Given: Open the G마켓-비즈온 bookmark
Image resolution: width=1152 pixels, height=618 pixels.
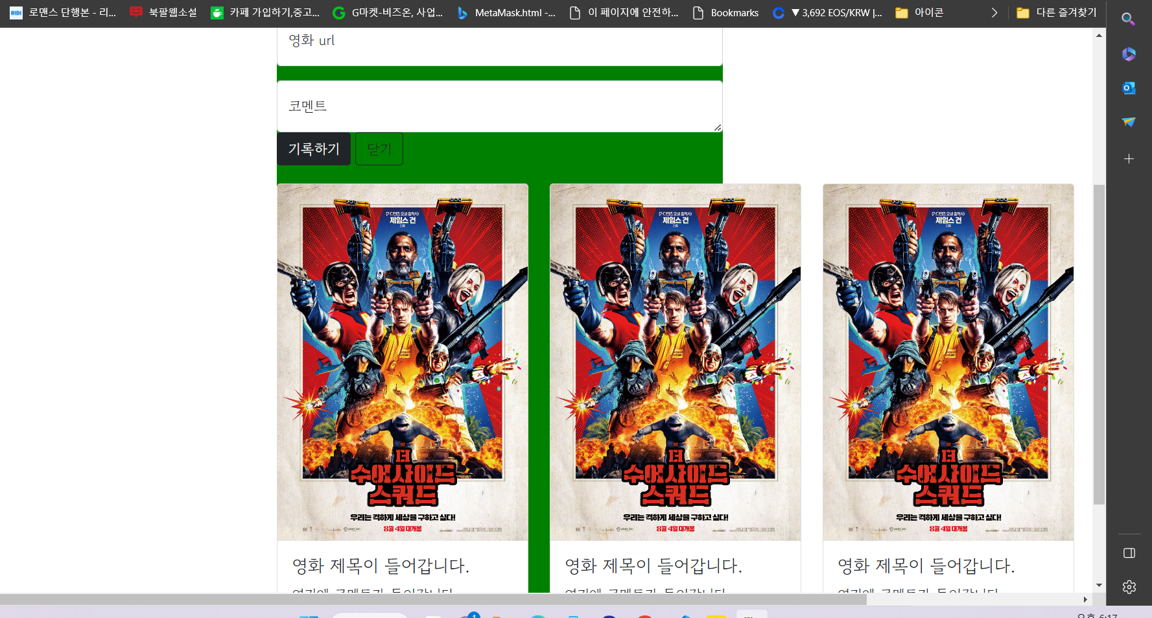Looking at the screenshot, I should click(388, 12).
